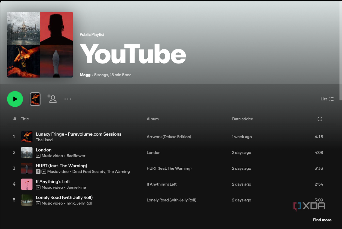Open the Badflower artist link

[x=76, y=156]
